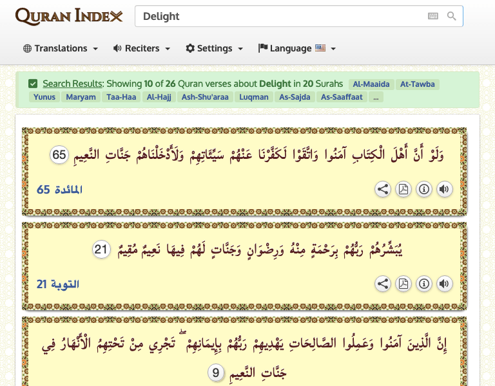Viewport: 495px width, 386px height.
Task: Click the search magnifier icon
Action: pyautogui.click(x=452, y=16)
